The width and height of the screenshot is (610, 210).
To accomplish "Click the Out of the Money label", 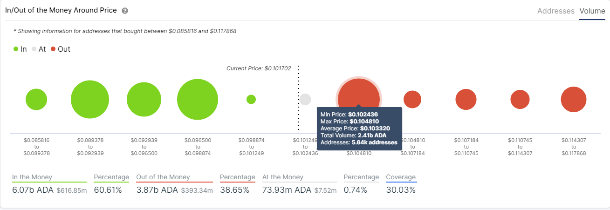I will (163, 177).
